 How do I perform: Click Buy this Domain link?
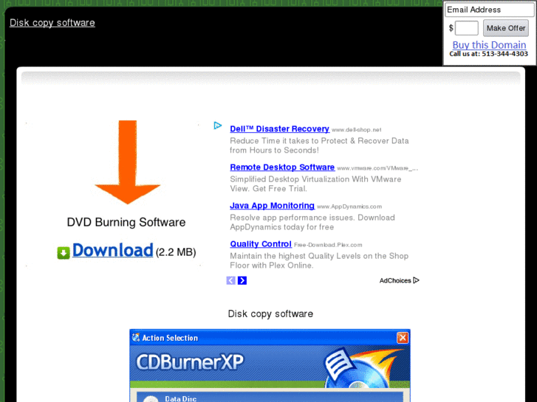(489, 45)
